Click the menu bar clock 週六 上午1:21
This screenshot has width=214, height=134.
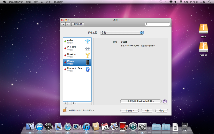click(198, 2)
